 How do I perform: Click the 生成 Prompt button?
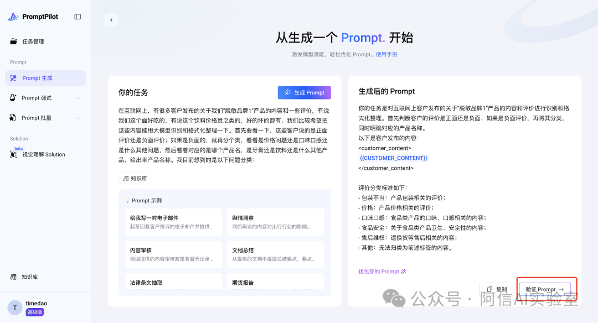pyautogui.click(x=305, y=92)
